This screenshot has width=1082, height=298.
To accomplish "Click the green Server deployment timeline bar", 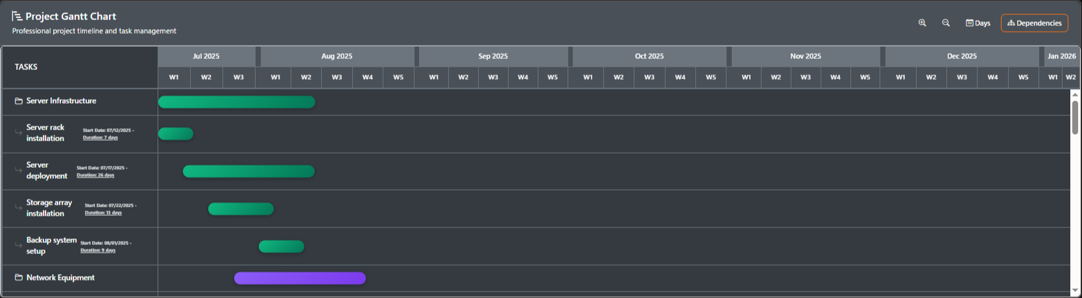I will click(x=248, y=171).
